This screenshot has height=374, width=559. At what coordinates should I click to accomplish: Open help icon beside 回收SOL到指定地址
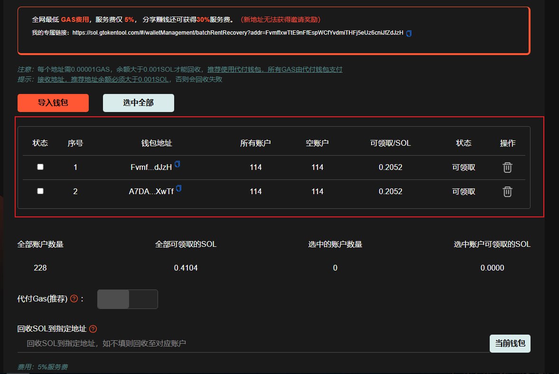click(93, 329)
